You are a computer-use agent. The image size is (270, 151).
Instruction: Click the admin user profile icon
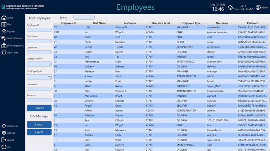[258, 8]
